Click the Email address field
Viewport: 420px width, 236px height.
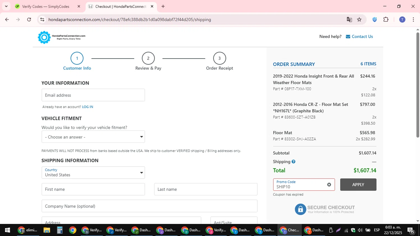pos(93,95)
